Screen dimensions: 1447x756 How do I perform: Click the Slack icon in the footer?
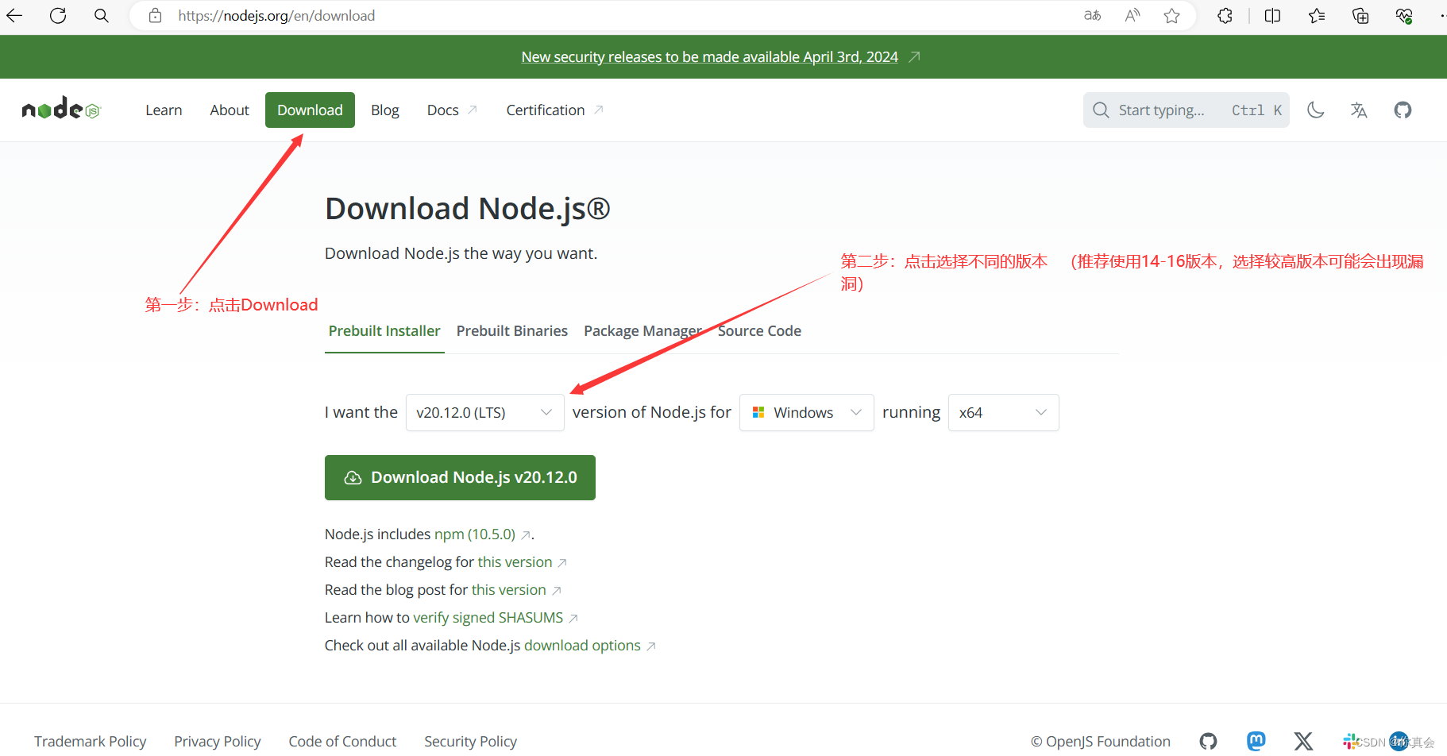(1349, 741)
